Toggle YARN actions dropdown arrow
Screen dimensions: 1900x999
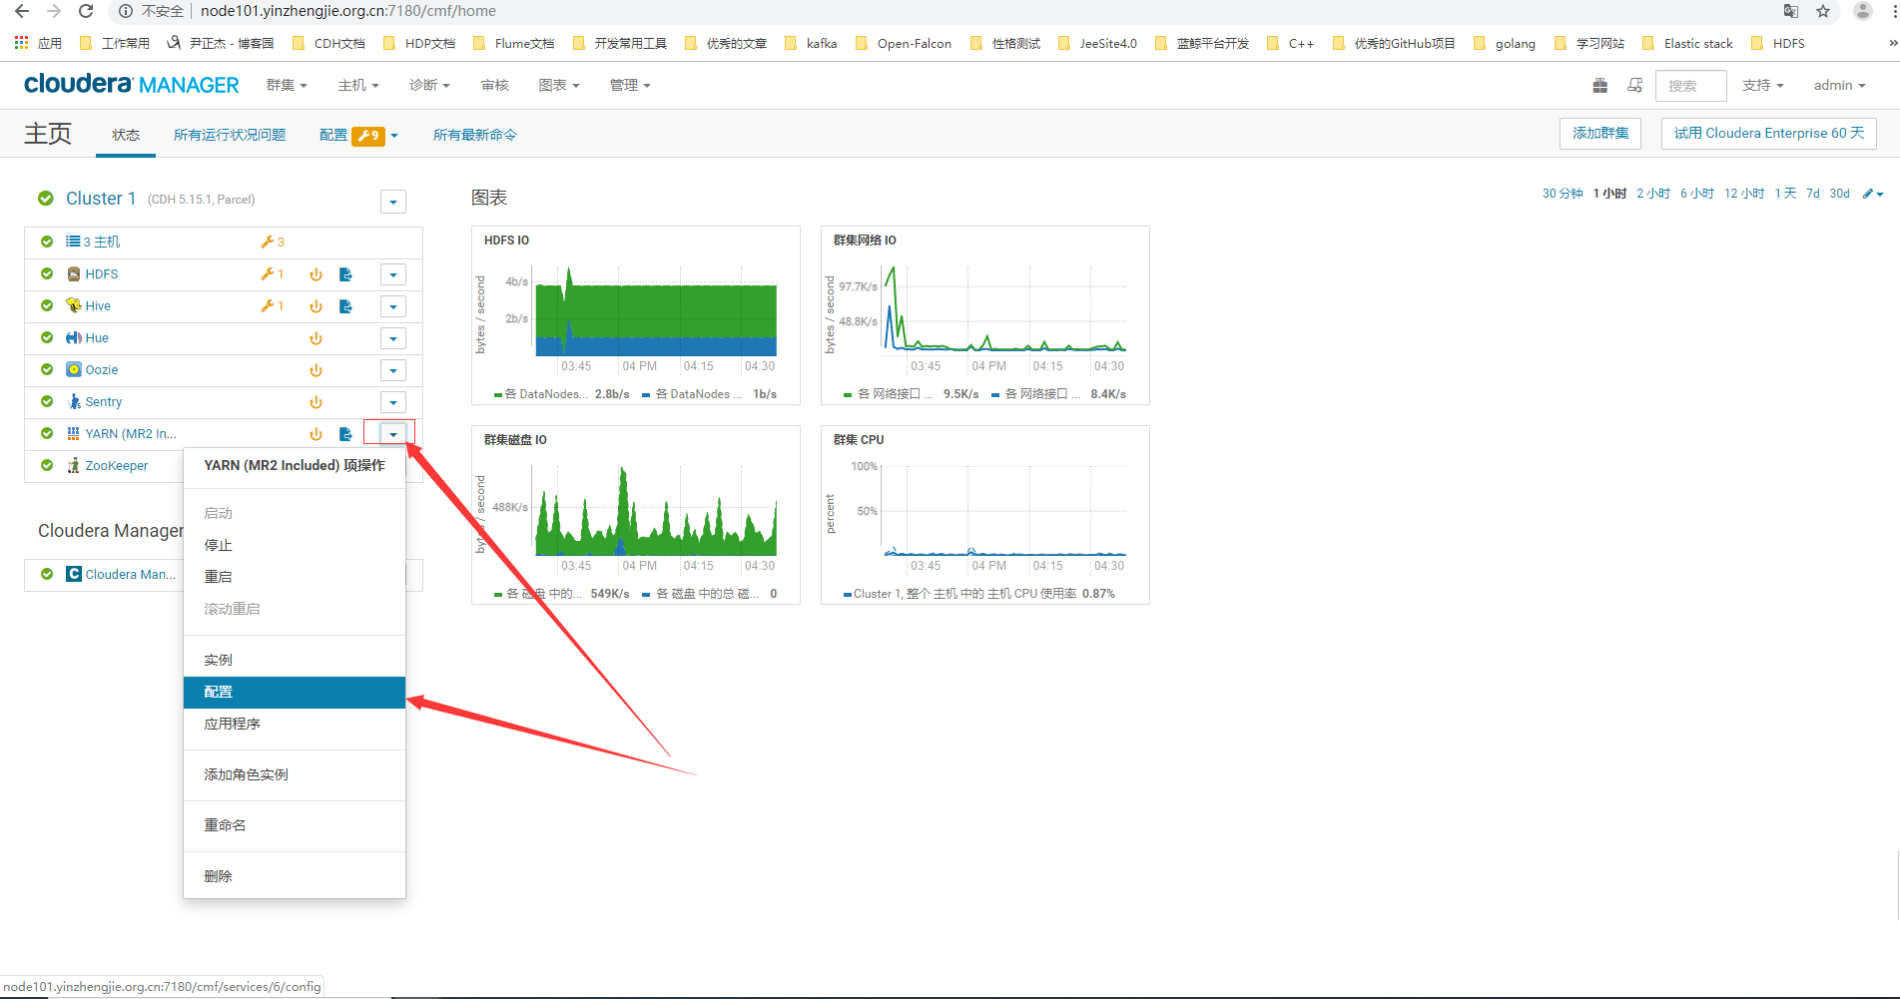pyautogui.click(x=393, y=434)
